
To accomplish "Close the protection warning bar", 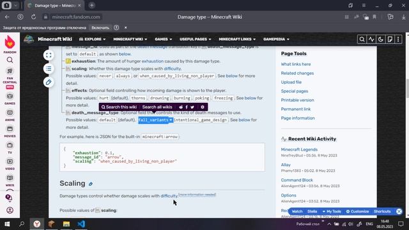I will pos(125,27).
